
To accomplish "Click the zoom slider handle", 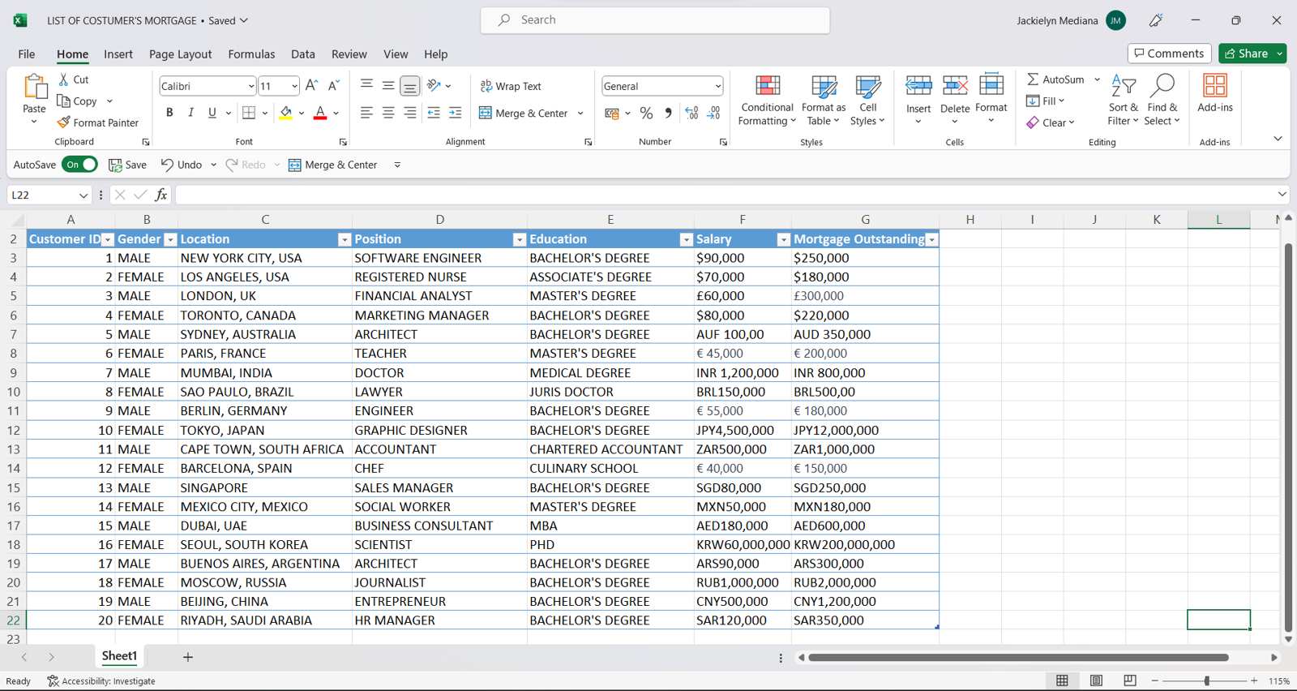I will pyautogui.click(x=1206, y=680).
